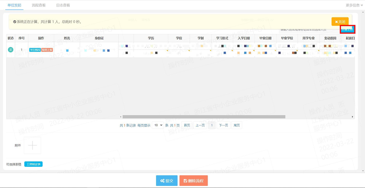Click the left arrow on horizontal scrollbar
This screenshot has width=365, height=188.
pyautogui.click(x=121, y=117)
